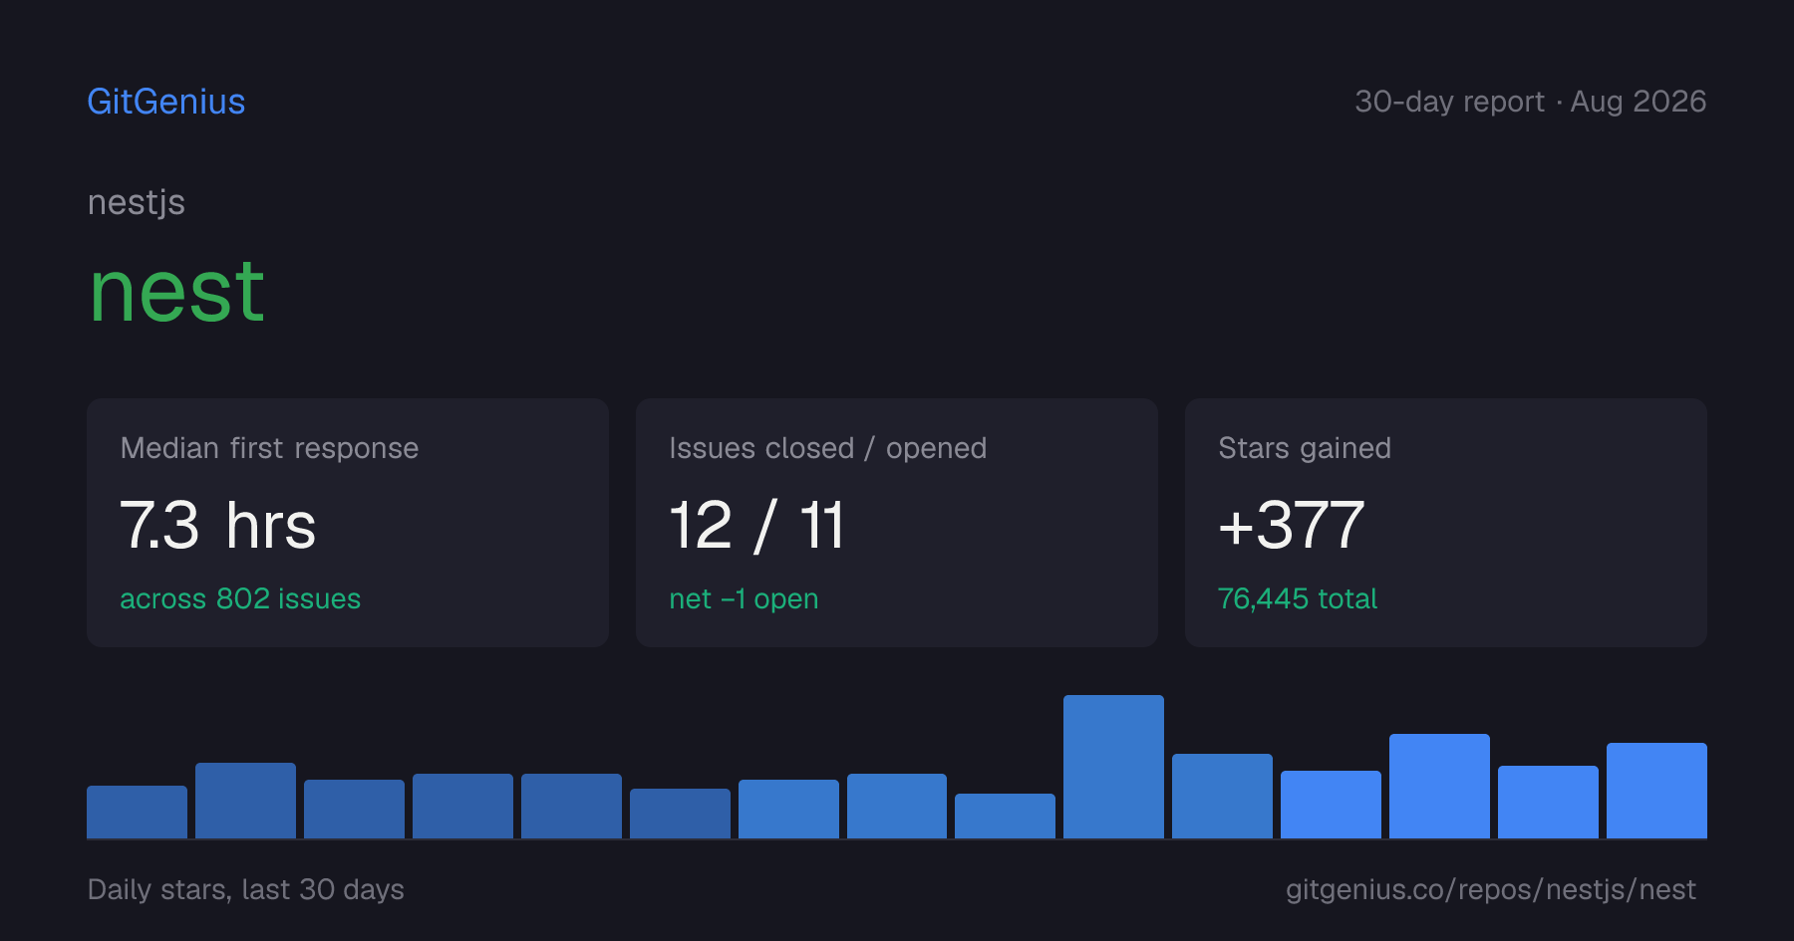Click the GitGenius brand link

pos(166,102)
